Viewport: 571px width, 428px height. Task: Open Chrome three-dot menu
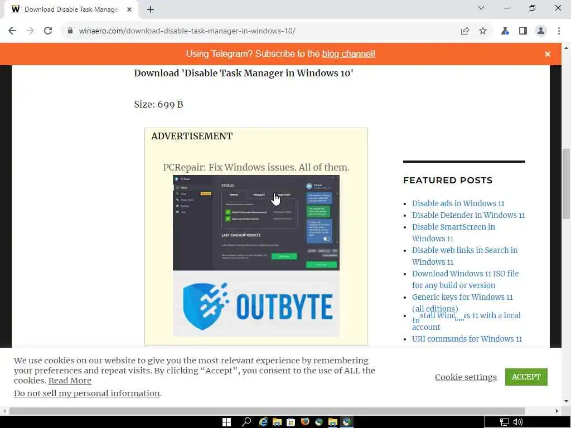tap(559, 31)
